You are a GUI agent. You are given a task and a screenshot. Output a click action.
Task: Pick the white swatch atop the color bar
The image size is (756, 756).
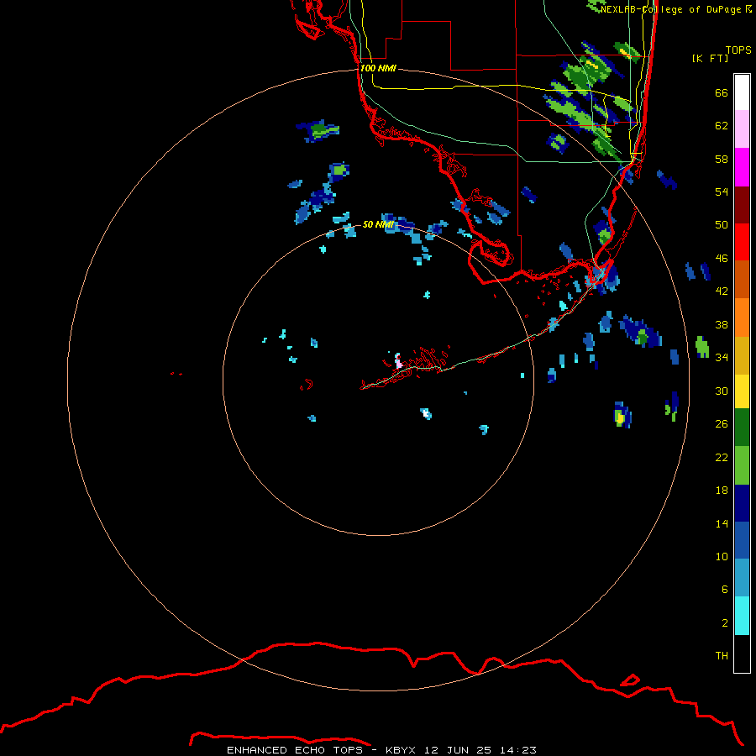(742, 92)
